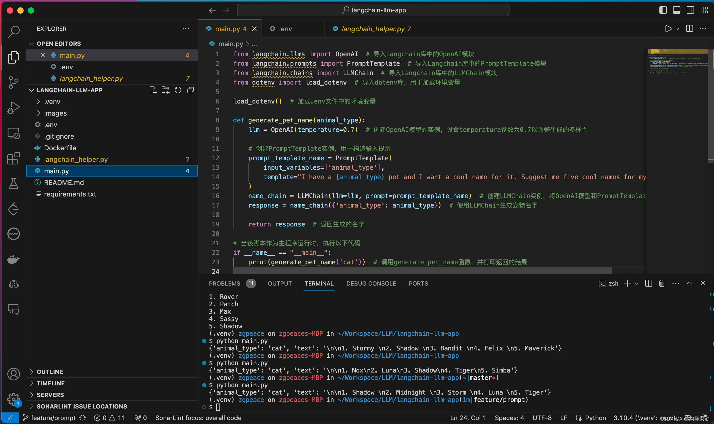Viewport: 714px width, 424px height.
Task: Expand SONARLINT ISSUE LOCATIONS section
Action: 112,406
